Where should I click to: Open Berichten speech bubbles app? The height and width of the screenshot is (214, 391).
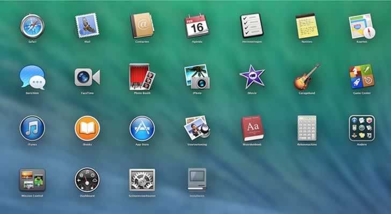tap(32, 77)
